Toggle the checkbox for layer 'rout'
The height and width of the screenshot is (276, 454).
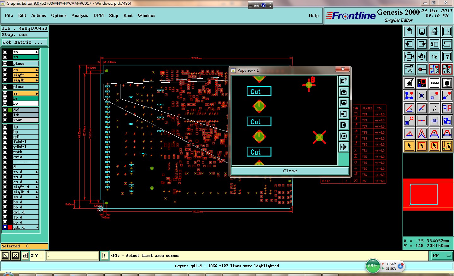click(5, 120)
